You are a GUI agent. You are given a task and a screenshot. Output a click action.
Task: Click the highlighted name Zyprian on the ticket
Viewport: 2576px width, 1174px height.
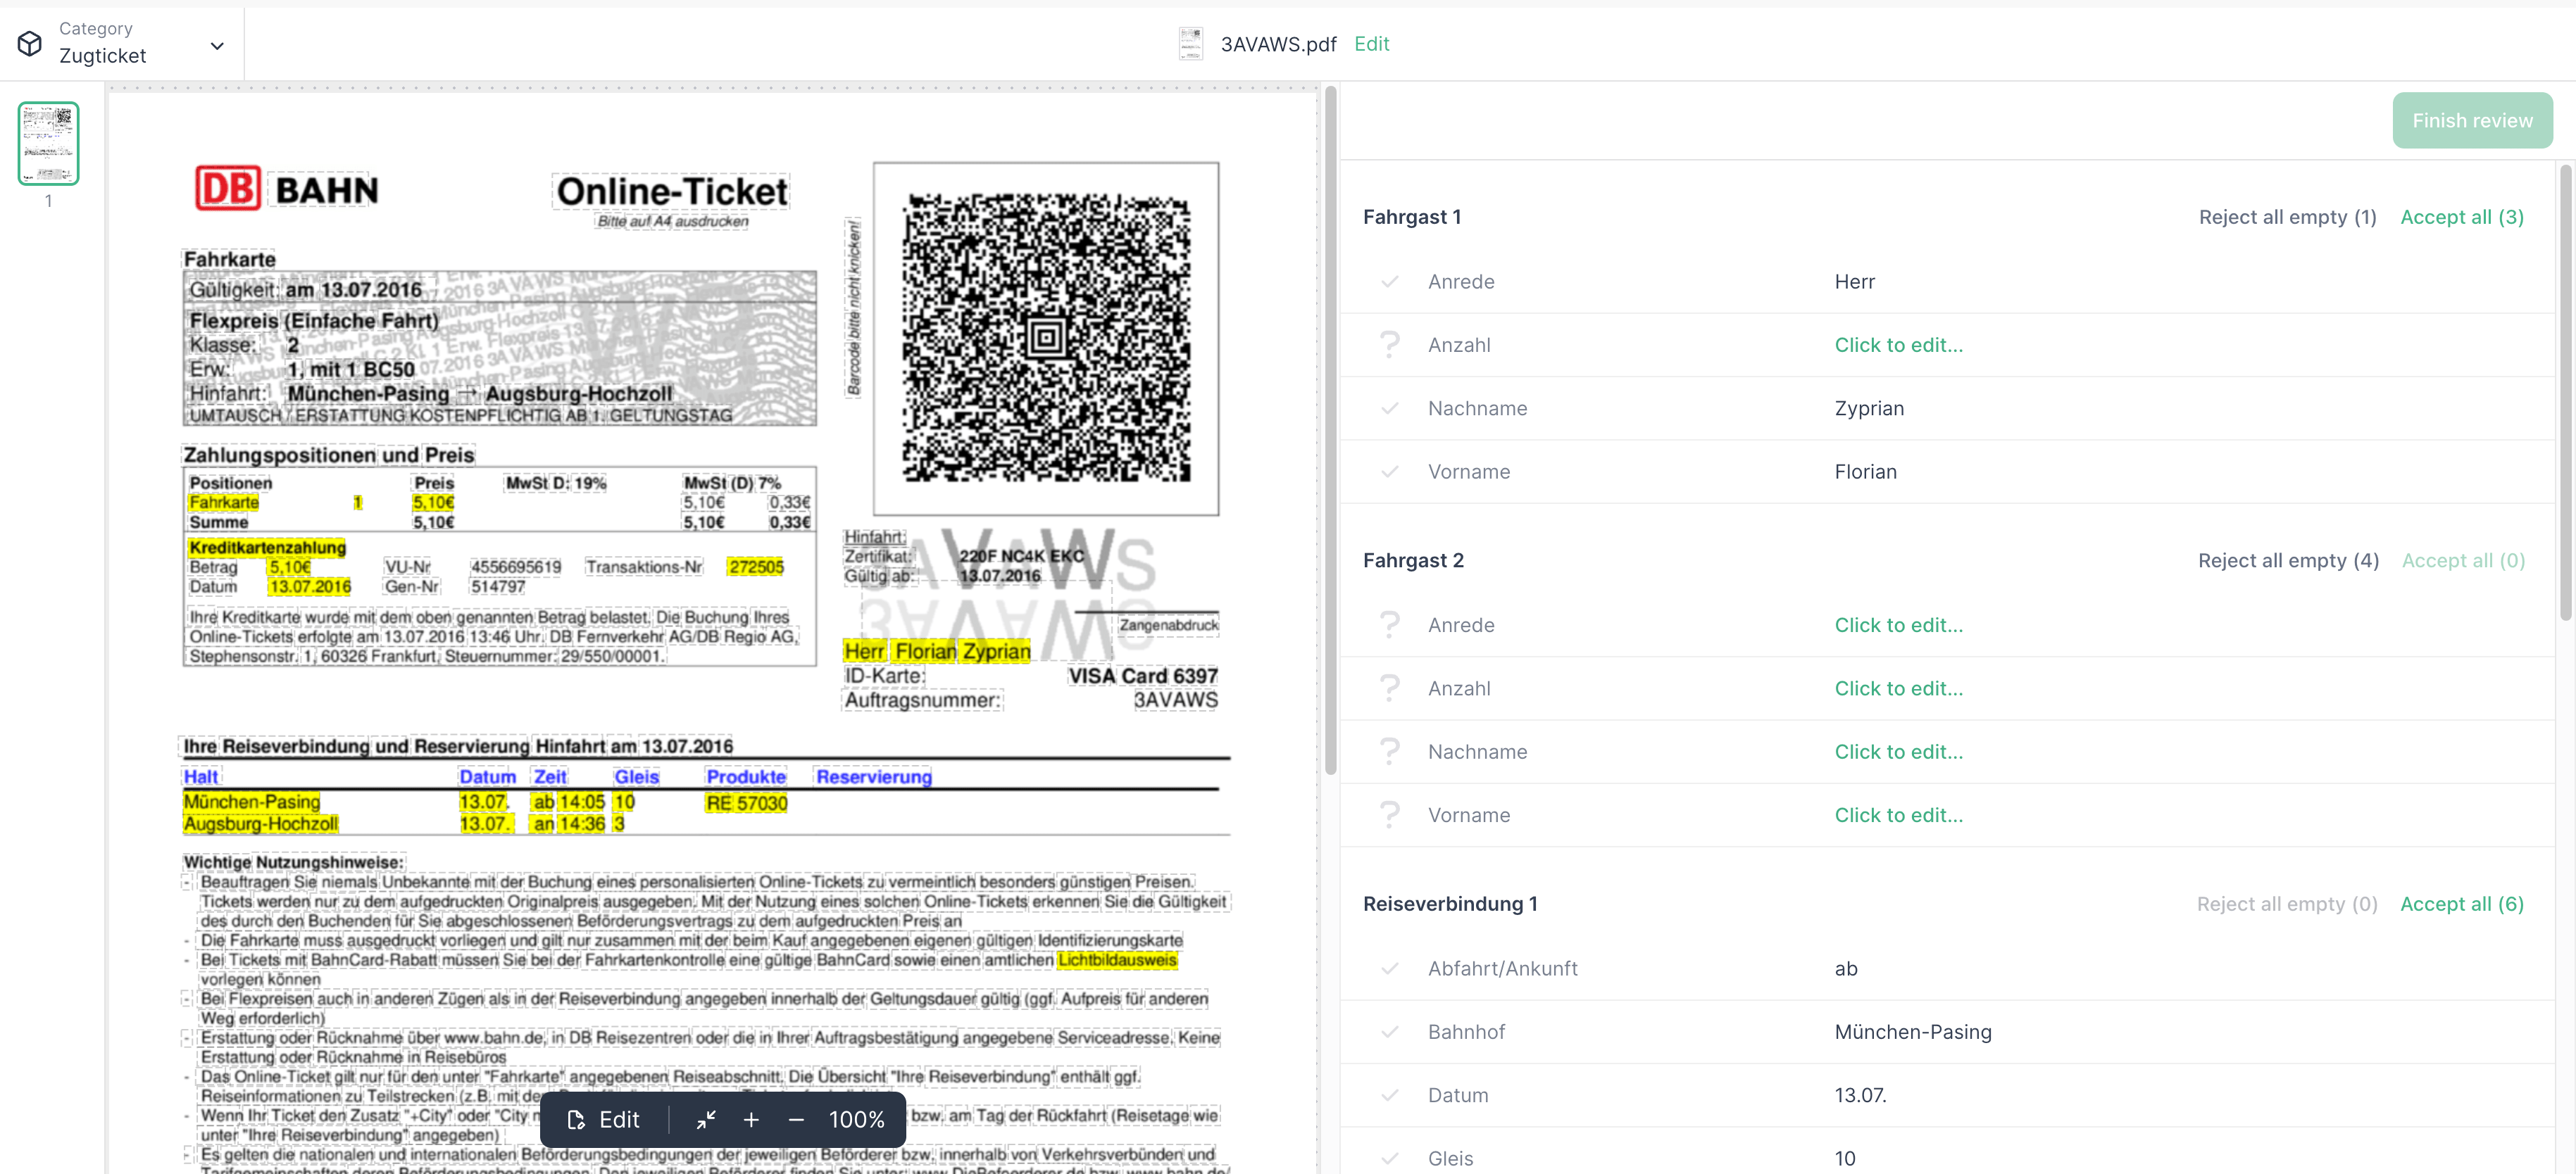(x=997, y=652)
